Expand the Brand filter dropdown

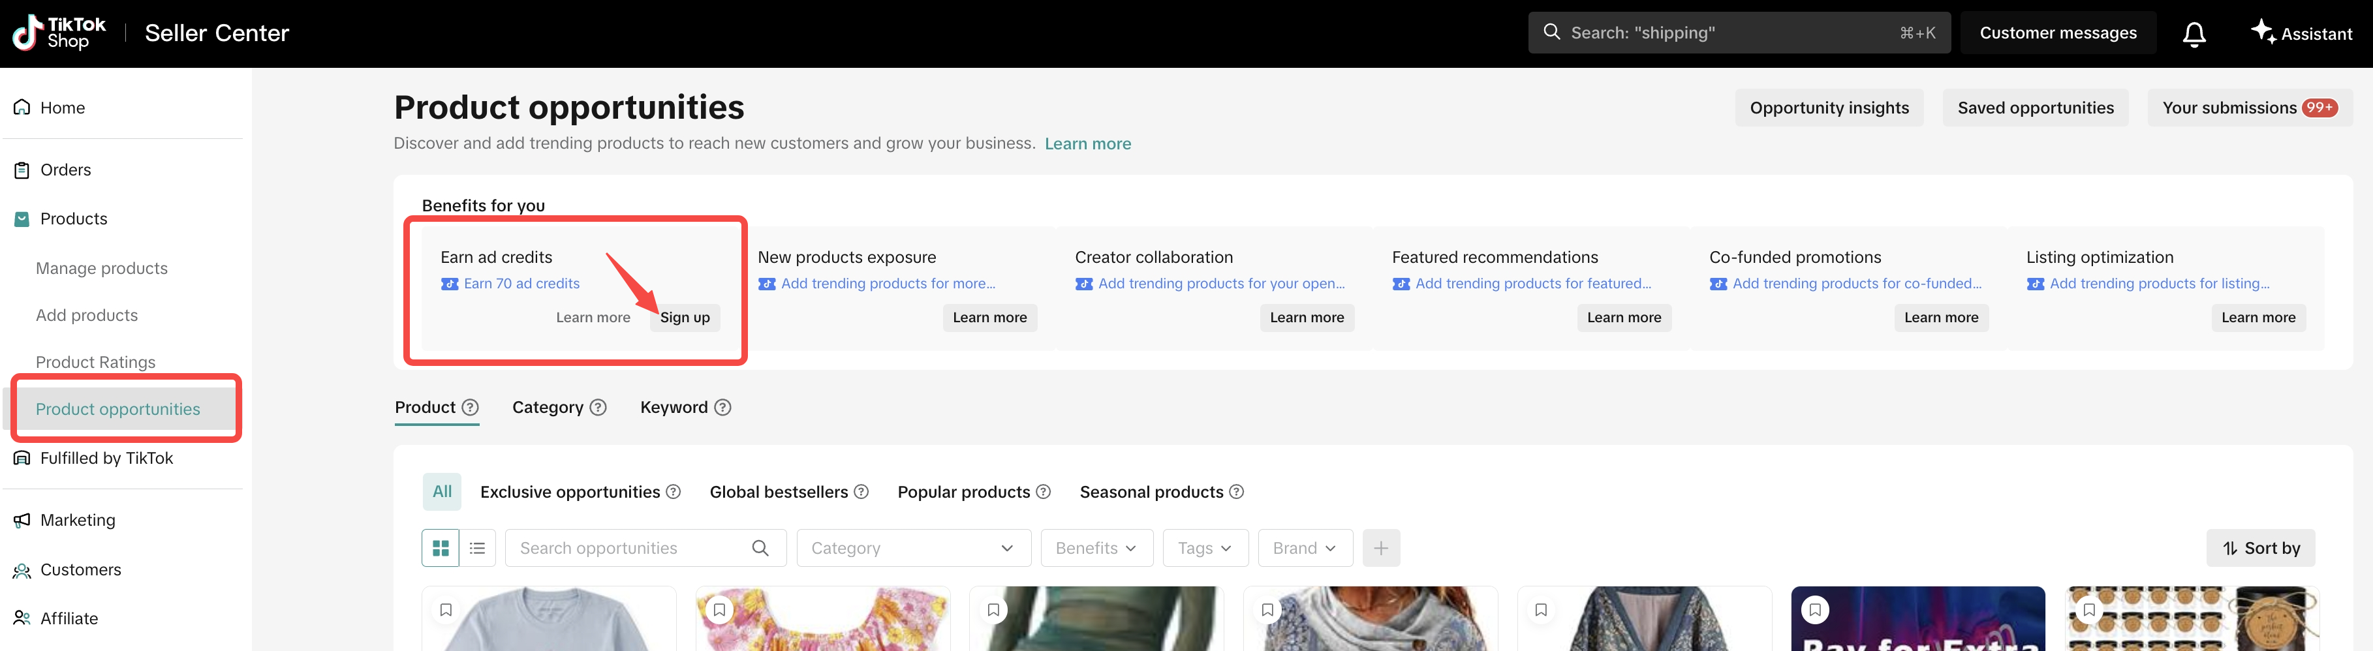1305,548
